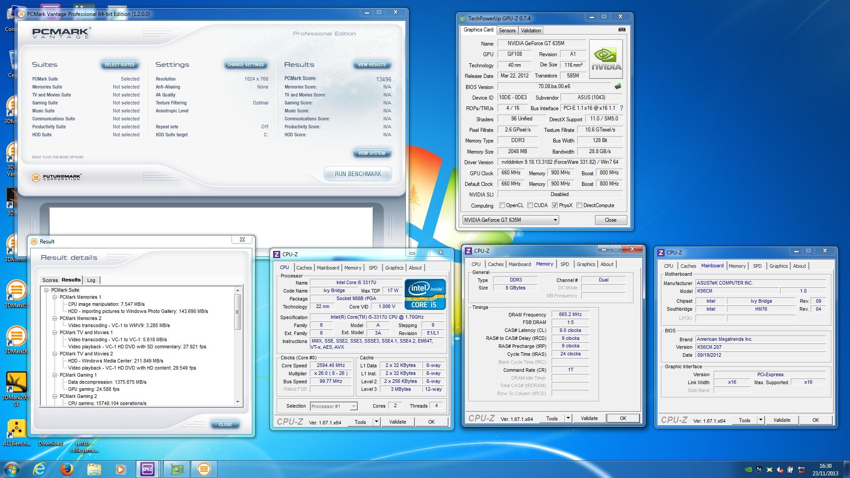Screen dimensions: 850x478
Task: Enable the OpenCL checkbox in GPU-Z
Action: click(x=502, y=205)
